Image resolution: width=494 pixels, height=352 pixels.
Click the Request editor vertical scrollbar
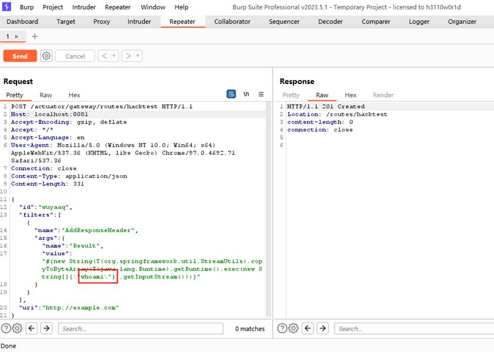[268, 209]
